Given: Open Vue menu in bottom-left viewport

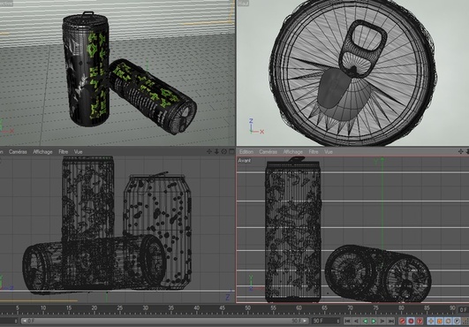Looking at the screenshot, I should click(78, 152).
